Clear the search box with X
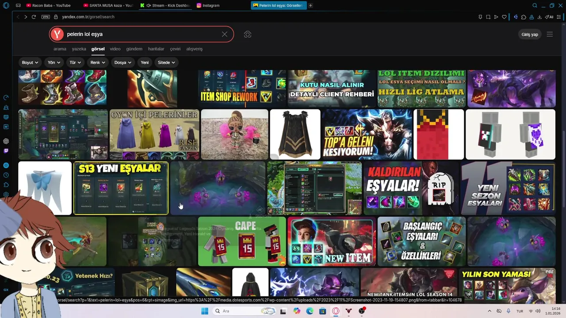Image resolution: width=566 pixels, height=318 pixels. (225, 34)
